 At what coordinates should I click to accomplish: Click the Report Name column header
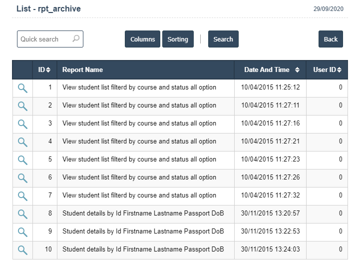pos(82,70)
